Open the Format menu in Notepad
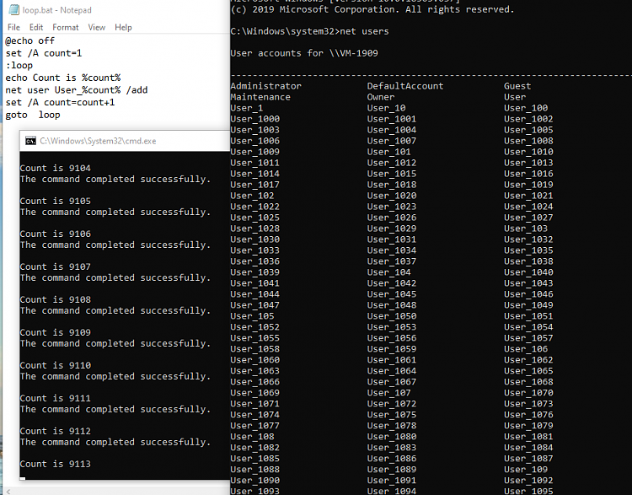This screenshot has height=495, width=632. pos(65,27)
